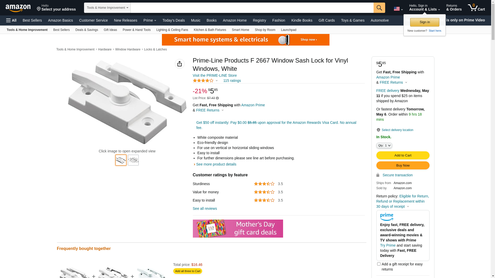This screenshot has height=278, width=495.
Task: Expand the Tools & Home Improvement search category
Action: [107, 8]
